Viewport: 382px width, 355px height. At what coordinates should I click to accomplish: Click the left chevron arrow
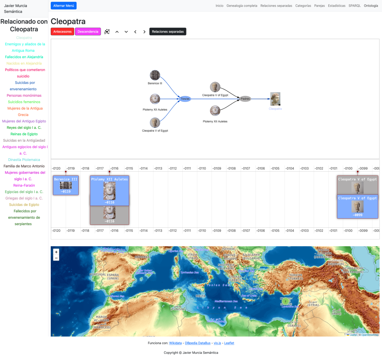[135, 32]
